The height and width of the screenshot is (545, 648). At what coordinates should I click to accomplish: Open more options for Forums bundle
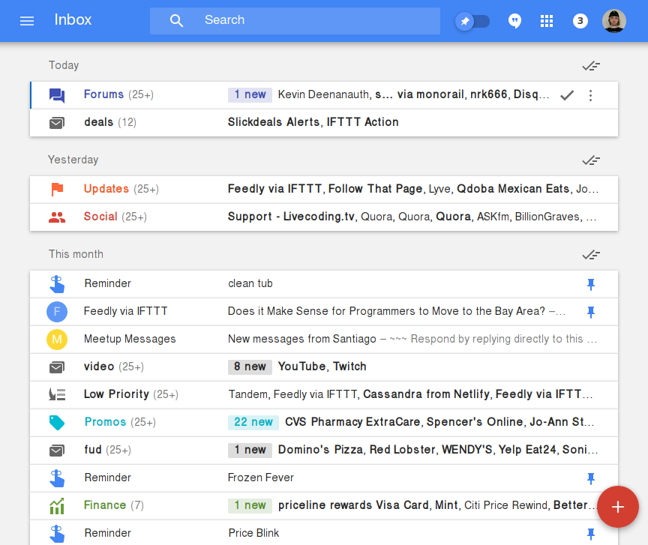click(x=590, y=95)
